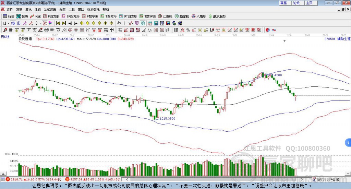Click the 收858584日线 status bar entry
Image resolution: width=351 pixels, height=189 pixels.
pos(326,179)
